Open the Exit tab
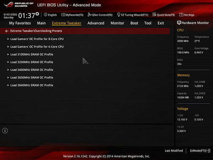This screenshot has height=160, width=213. (161, 23)
